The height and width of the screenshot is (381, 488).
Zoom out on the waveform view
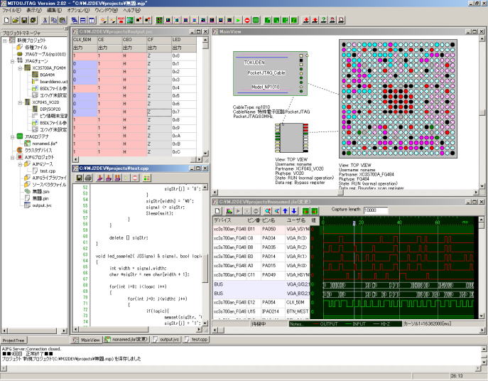(x=276, y=211)
